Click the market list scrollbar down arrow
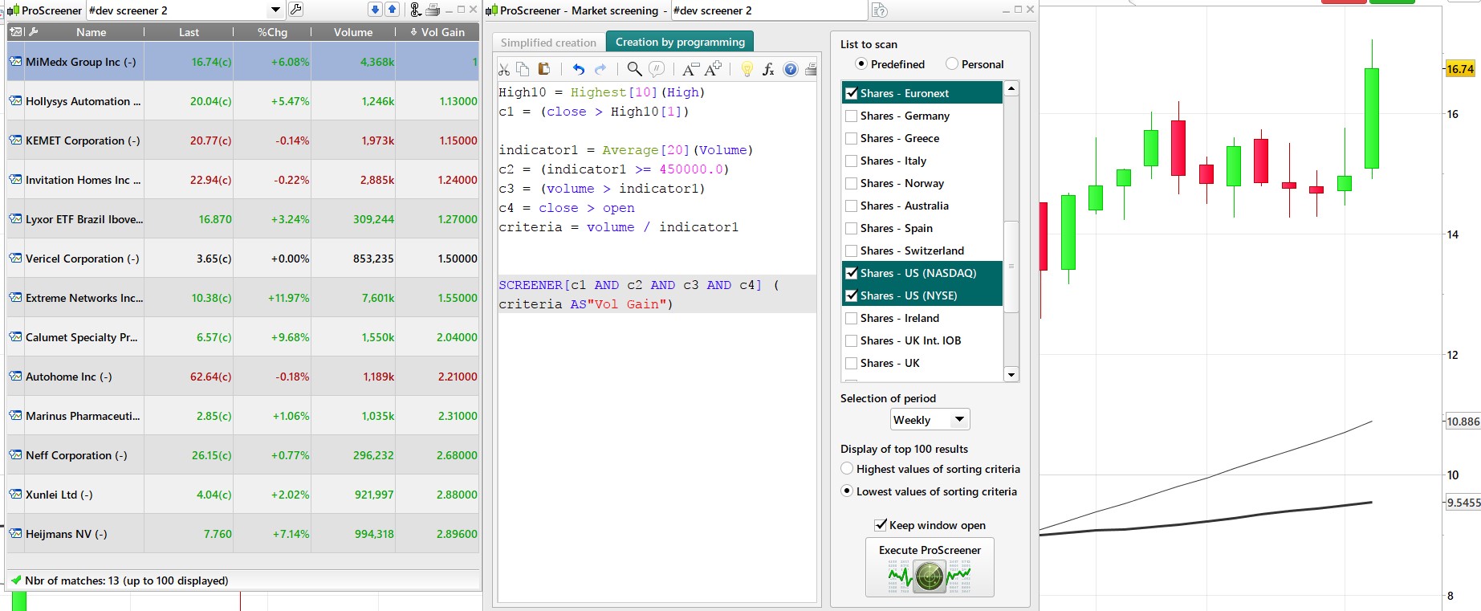 (x=1011, y=375)
